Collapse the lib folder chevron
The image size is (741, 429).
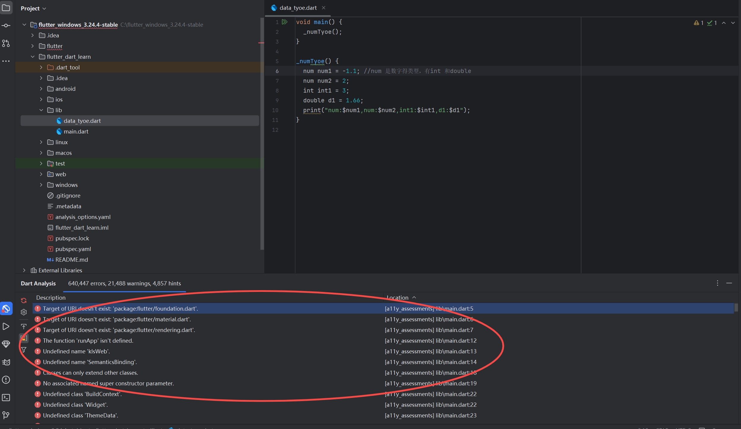[41, 110]
